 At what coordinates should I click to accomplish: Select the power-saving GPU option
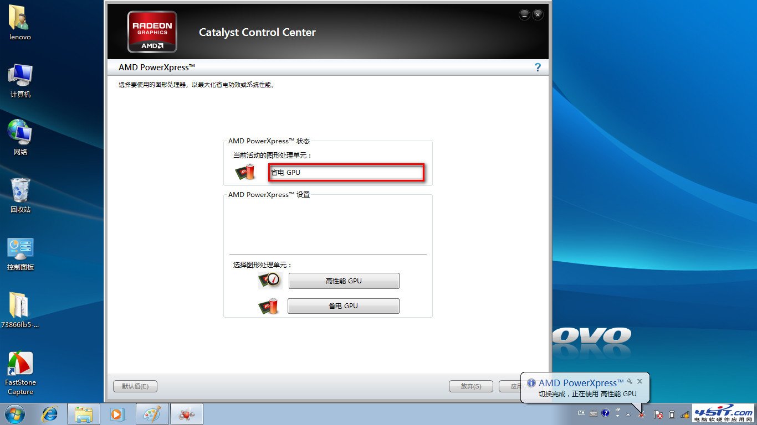[x=344, y=305]
